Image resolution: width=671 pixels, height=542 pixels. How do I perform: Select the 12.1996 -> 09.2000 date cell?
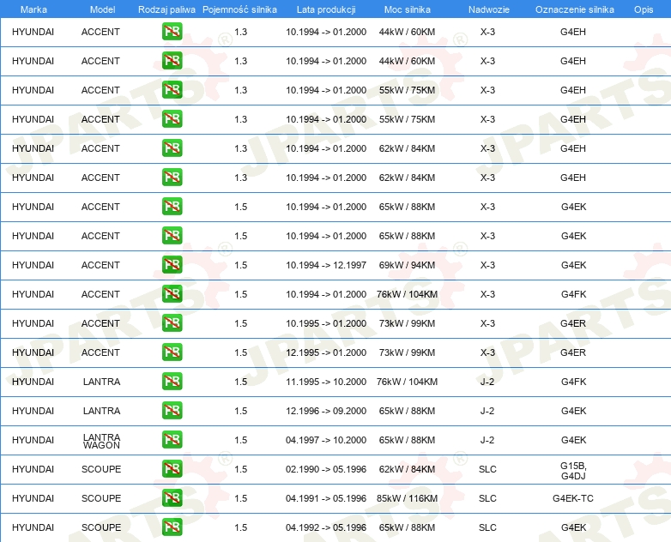tap(326, 411)
